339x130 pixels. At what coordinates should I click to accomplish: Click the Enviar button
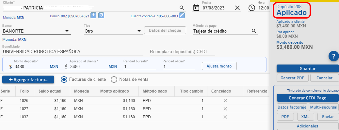(x=328, y=117)
